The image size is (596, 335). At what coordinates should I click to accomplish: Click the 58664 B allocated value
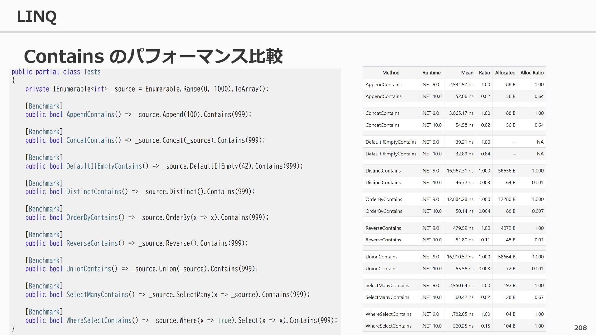coord(507,257)
